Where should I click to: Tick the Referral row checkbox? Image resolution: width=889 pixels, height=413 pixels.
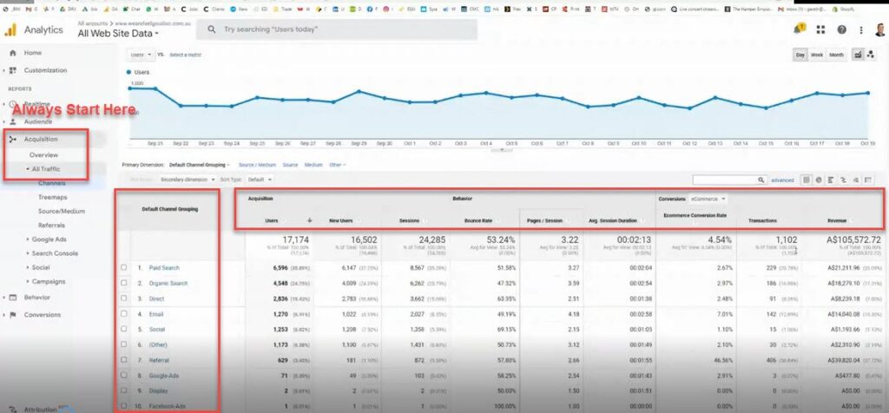123,360
